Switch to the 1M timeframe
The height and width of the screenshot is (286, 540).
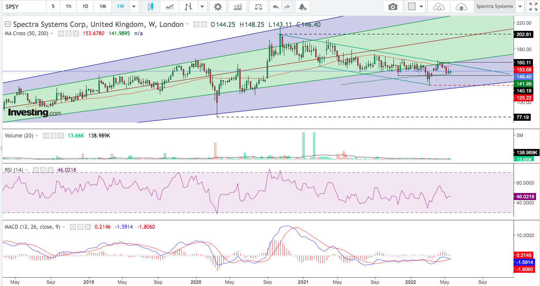pyautogui.click(x=102, y=7)
